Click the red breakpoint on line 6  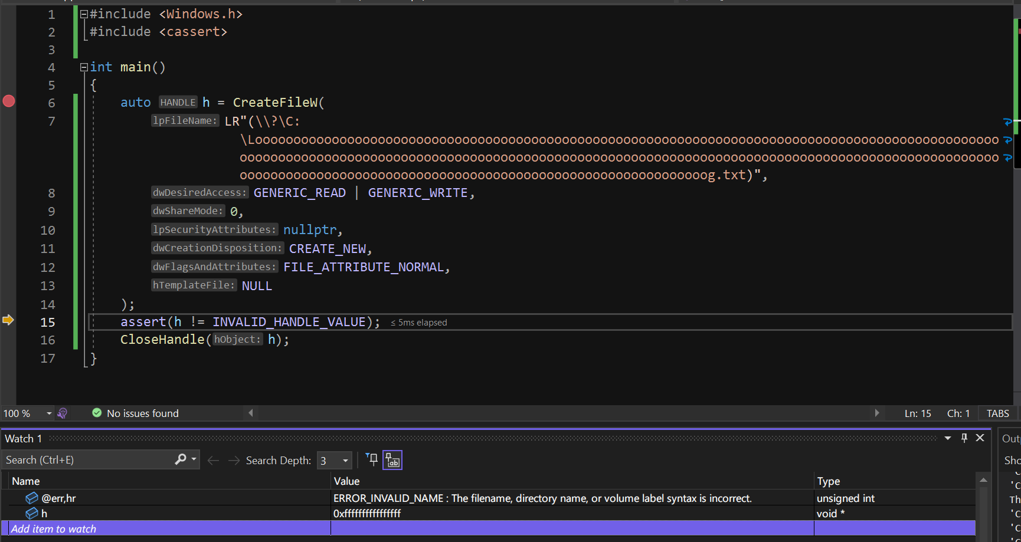click(x=9, y=101)
